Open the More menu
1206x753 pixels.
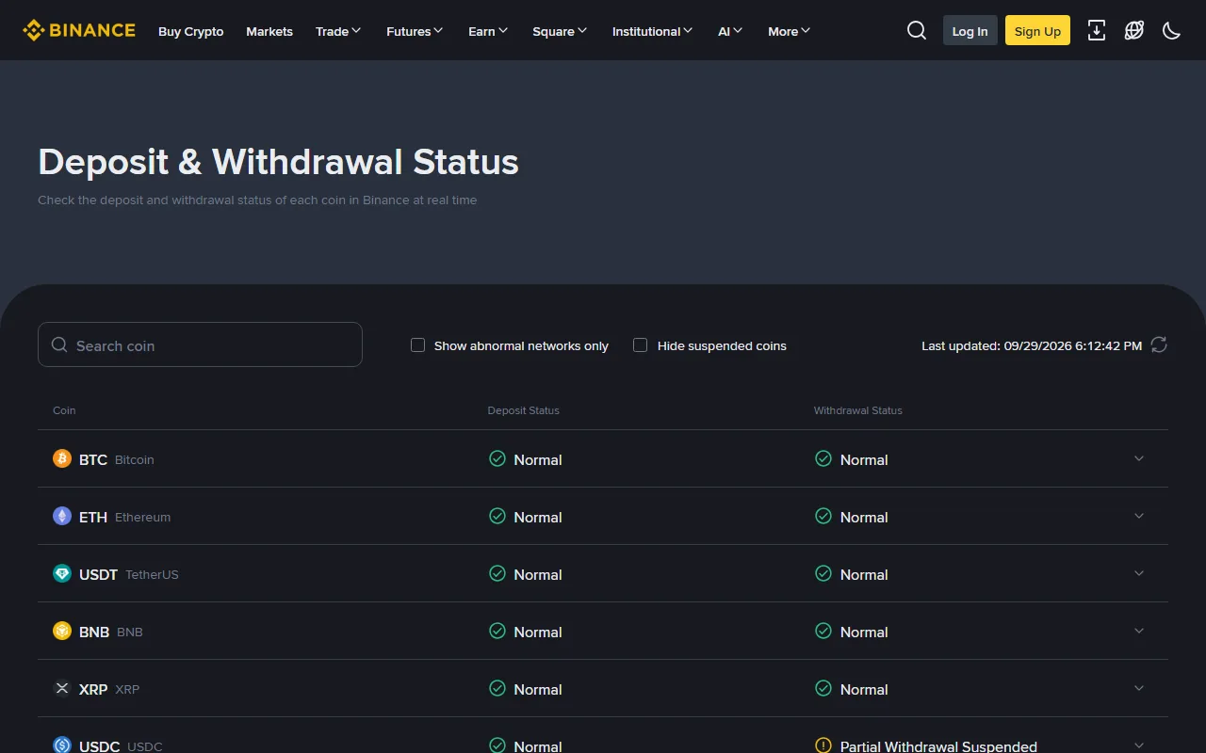coord(789,31)
